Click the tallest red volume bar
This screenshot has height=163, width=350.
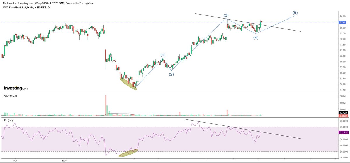point(106,106)
